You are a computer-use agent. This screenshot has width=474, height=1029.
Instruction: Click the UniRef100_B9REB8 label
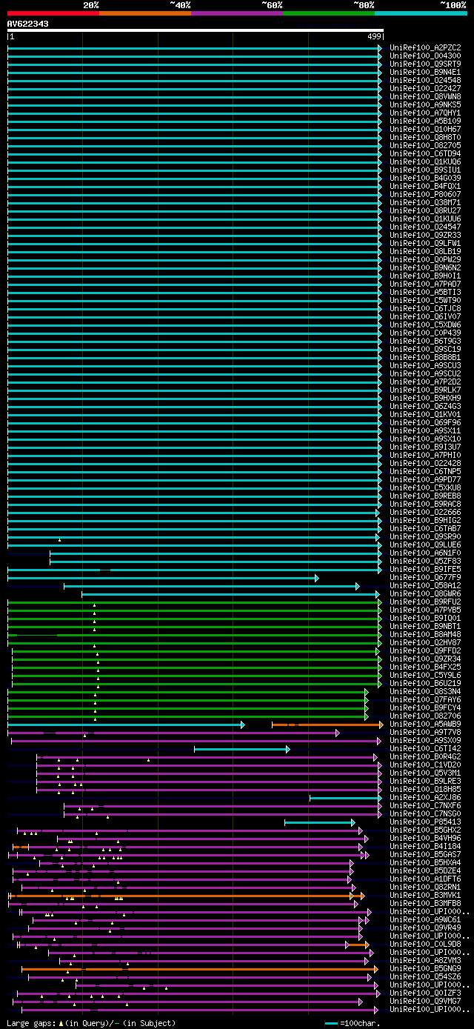425,496
